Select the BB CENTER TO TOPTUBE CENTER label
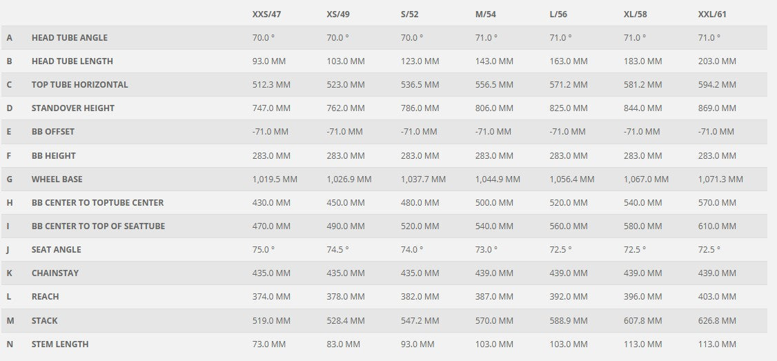The height and width of the screenshot is (361, 777). [x=98, y=203]
